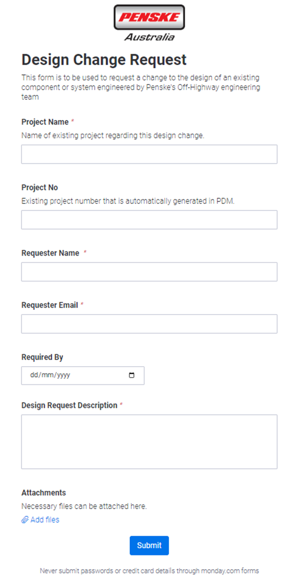Image resolution: width=298 pixels, height=579 pixels.
Task: Submit the Design Change Request form
Action: point(149,546)
